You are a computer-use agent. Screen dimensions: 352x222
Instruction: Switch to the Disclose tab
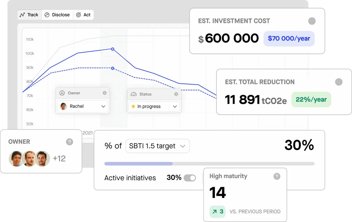point(57,14)
